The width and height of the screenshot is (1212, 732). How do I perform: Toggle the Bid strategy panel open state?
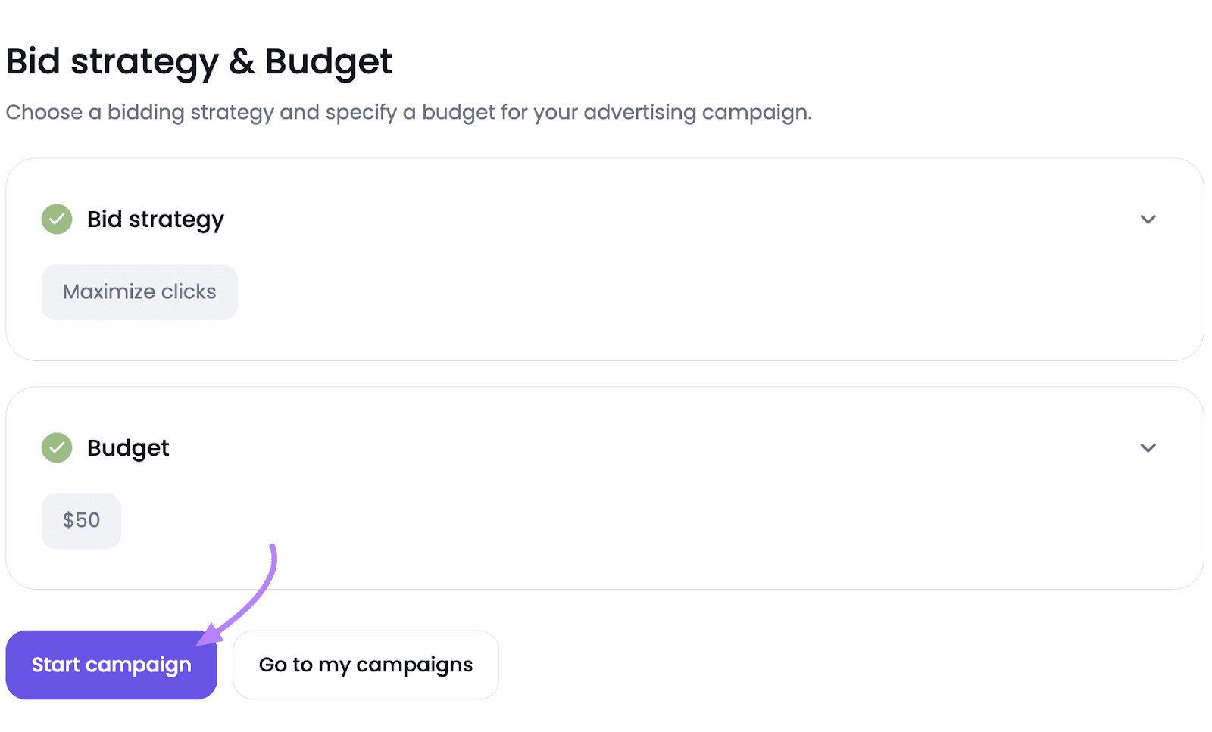(x=1147, y=220)
